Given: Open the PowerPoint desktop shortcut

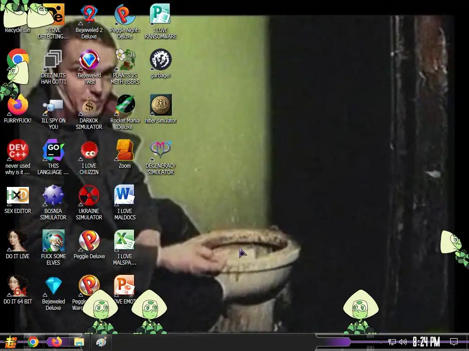Looking at the screenshot, I should click(x=125, y=286).
